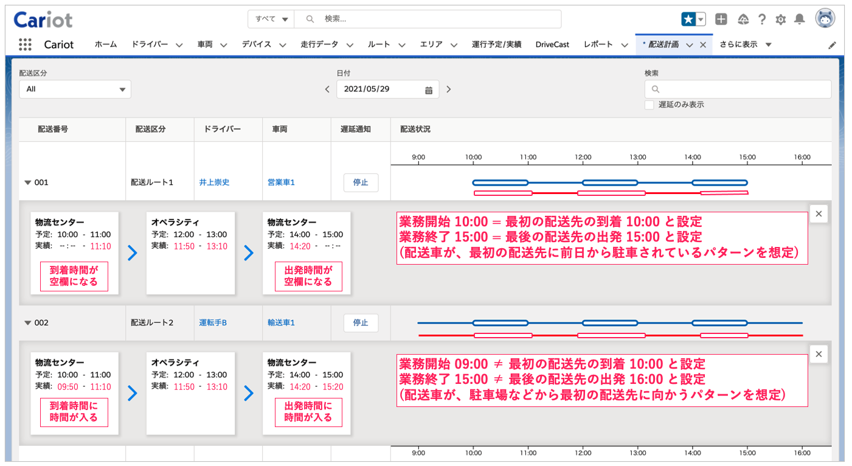Open the app launcher grid icon
This screenshot has height=466, width=852.
pyautogui.click(x=25, y=44)
